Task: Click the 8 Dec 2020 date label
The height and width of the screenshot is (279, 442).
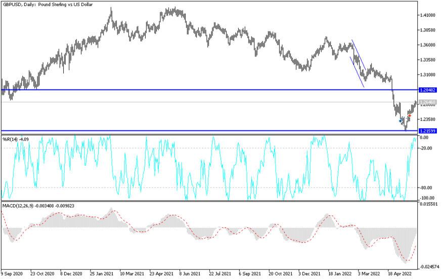Action: click(x=71, y=273)
